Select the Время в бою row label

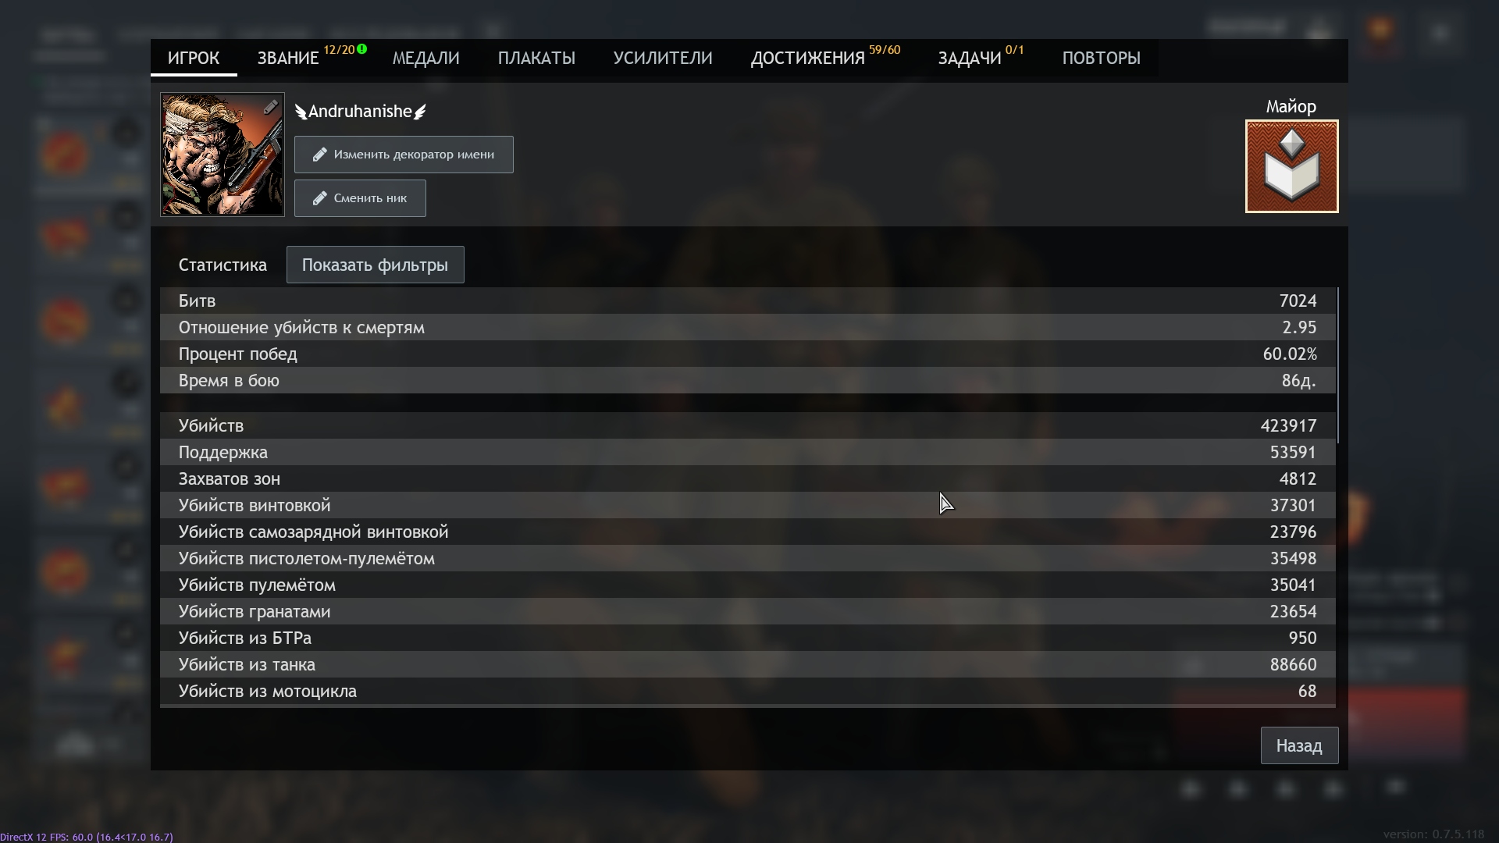tap(229, 381)
